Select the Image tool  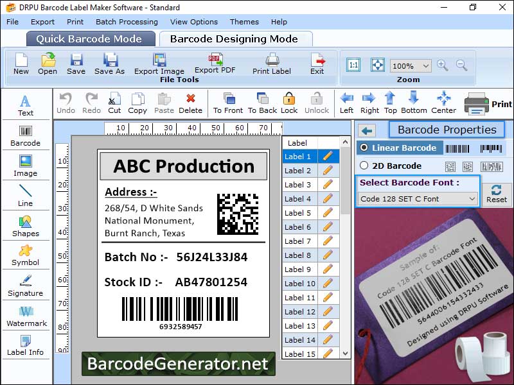click(x=25, y=166)
